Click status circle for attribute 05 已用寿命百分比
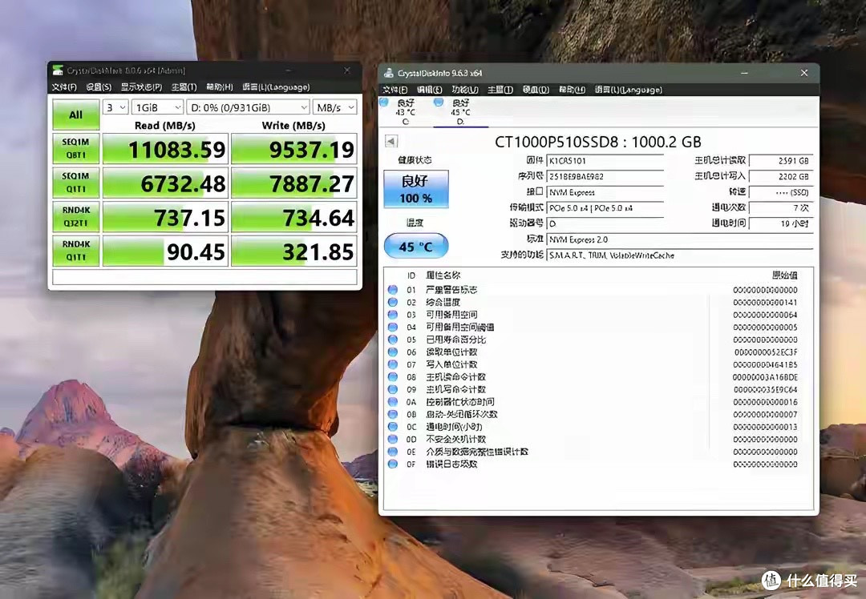The width and height of the screenshot is (866, 599). pyautogui.click(x=393, y=340)
